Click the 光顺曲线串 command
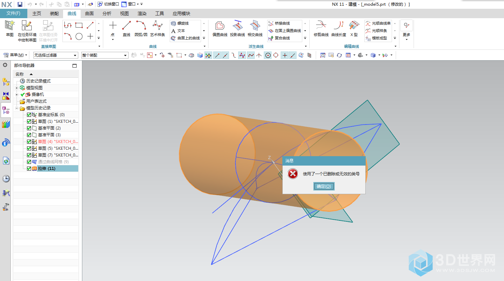The image size is (504, 281). 378,23
